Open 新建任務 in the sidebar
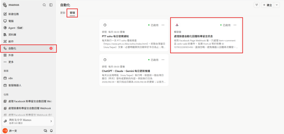 coord(28,14)
